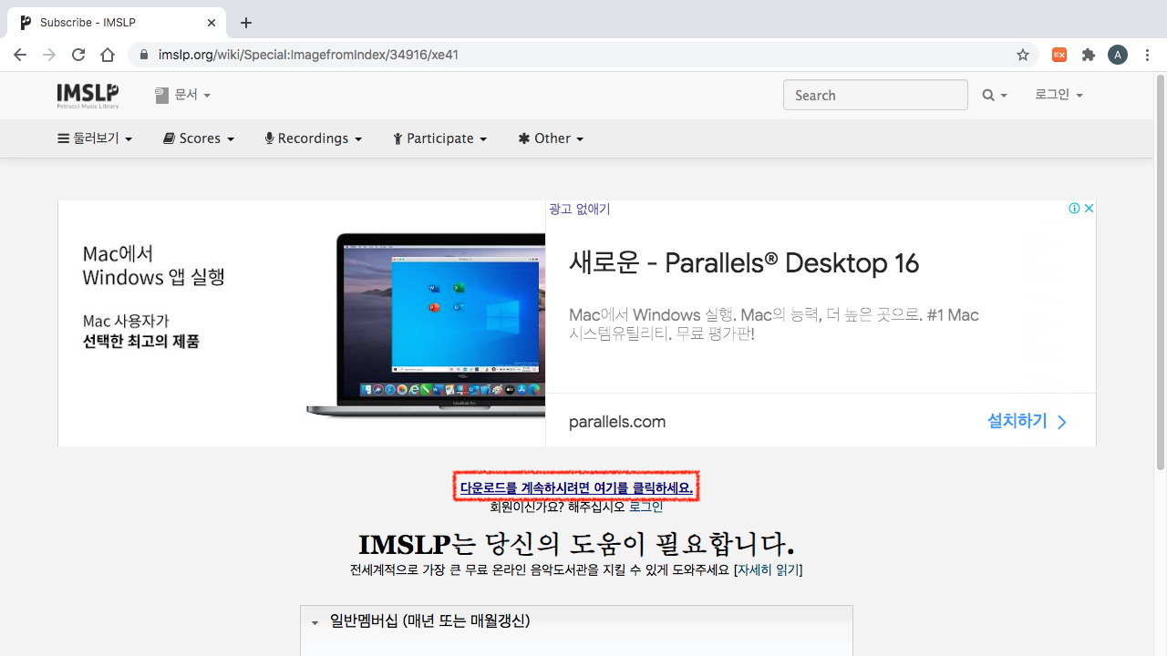Image resolution: width=1167 pixels, height=656 pixels.
Task: Collapse the 일반멤버십 section
Action: pos(315,622)
